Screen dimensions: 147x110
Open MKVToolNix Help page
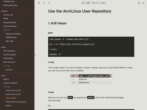click(10, 5)
